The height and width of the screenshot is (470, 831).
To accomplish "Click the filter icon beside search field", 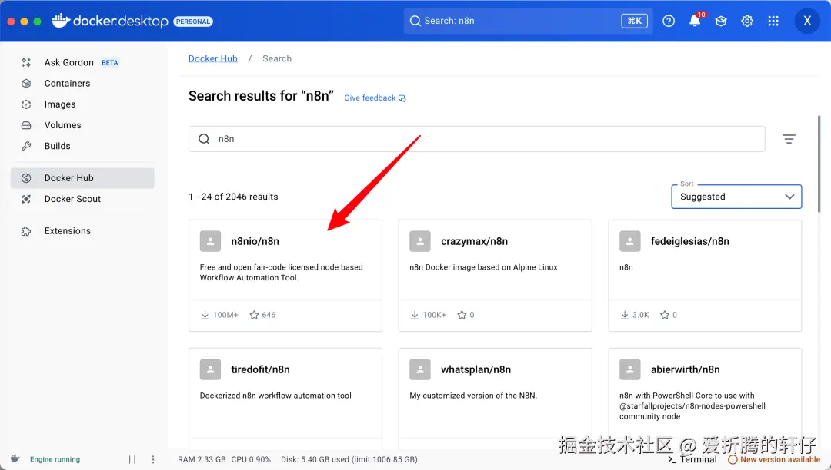I will point(789,139).
